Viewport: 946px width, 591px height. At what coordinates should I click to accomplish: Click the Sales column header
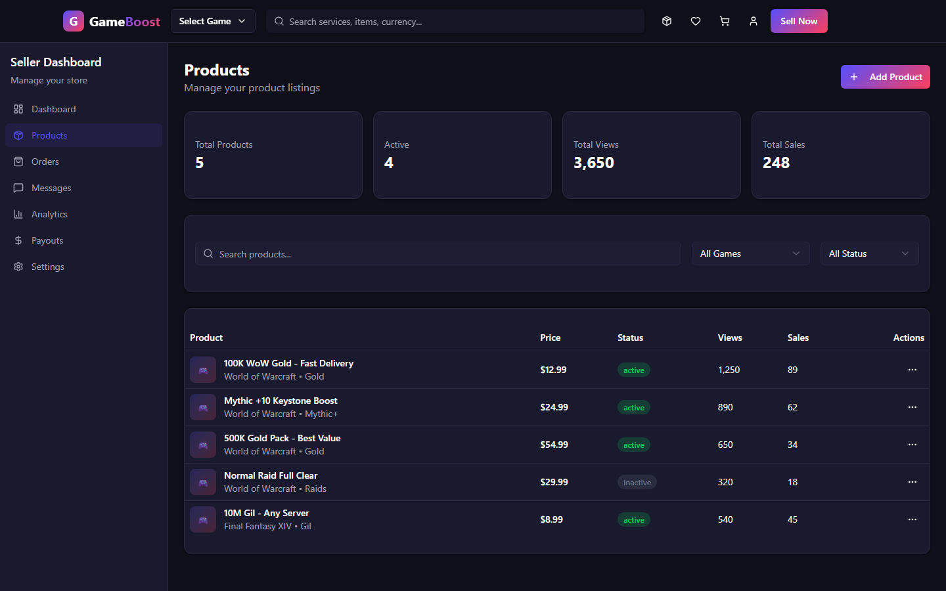[798, 338]
